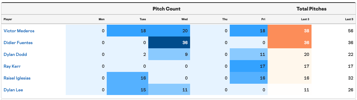Select Ray Kerr's Friday 17 pitch cell
The width and height of the screenshot is (357, 100).
tap(249, 66)
